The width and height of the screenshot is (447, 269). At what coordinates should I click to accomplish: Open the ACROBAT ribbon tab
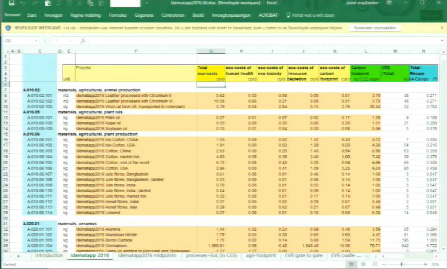(268, 15)
